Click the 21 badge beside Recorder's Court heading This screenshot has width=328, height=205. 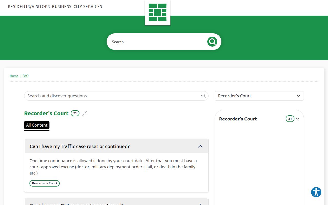click(x=75, y=113)
